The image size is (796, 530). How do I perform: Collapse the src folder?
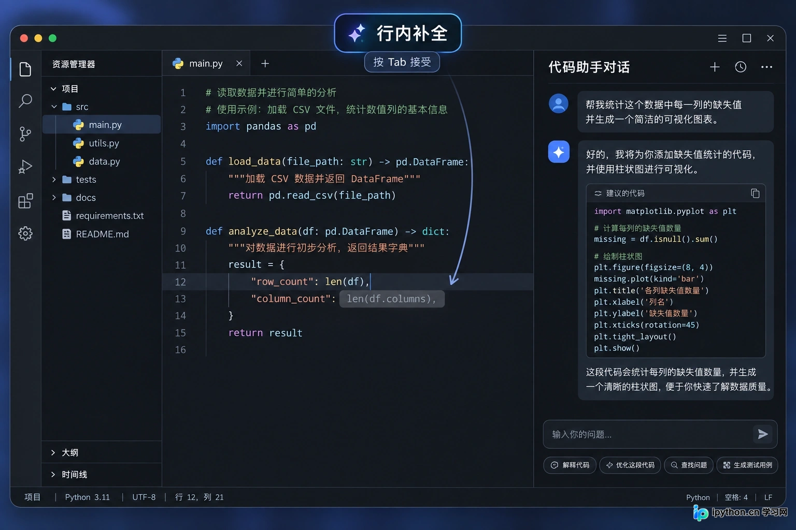click(x=54, y=107)
